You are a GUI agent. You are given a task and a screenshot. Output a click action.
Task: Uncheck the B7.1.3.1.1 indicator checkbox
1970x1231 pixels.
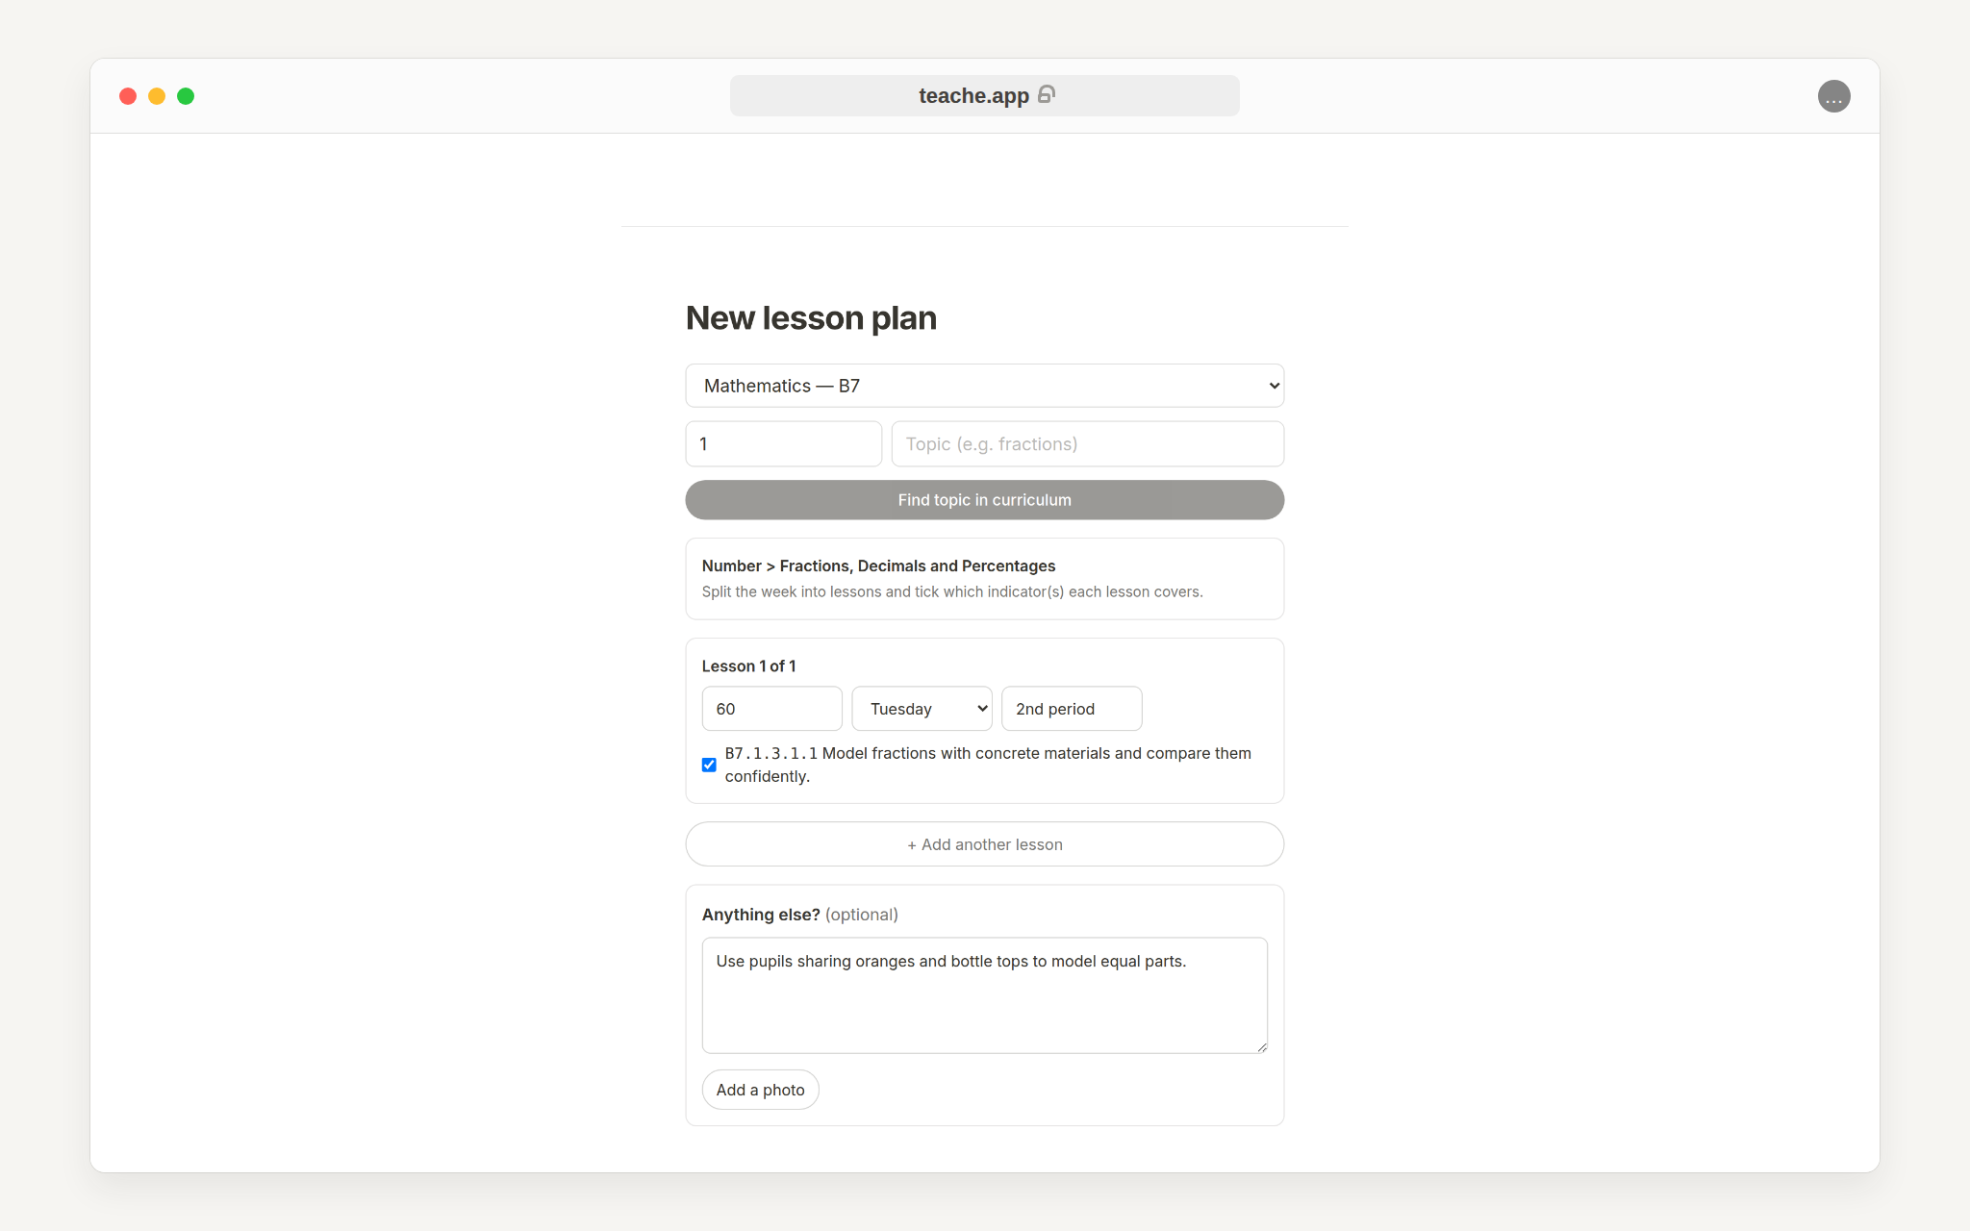tap(709, 765)
